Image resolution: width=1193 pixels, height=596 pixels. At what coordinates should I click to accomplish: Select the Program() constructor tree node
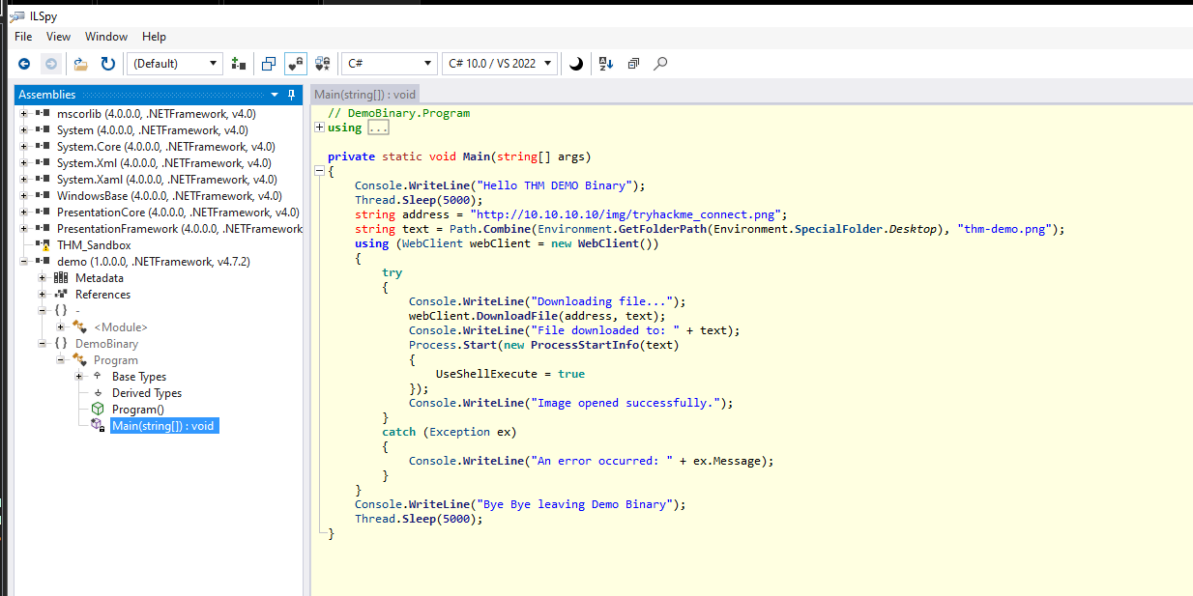(x=138, y=410)
